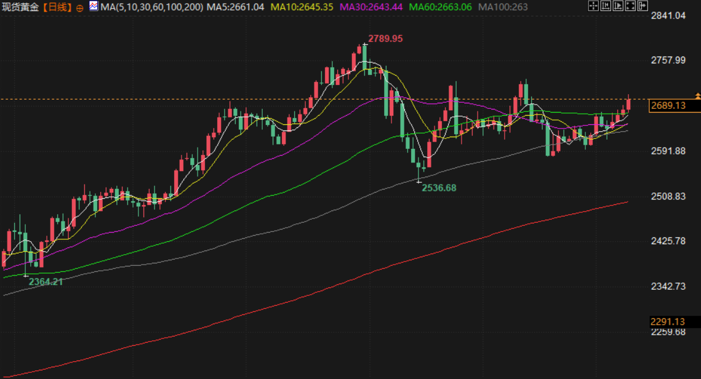701x379 pixels.
Task: Click the MA5:2661.04 value
Action: (x=235, y=7)
